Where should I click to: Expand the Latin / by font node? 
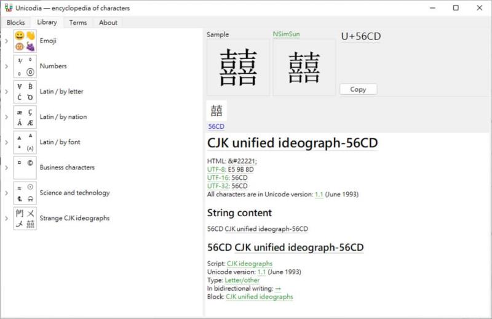click(x=6, y=142)
